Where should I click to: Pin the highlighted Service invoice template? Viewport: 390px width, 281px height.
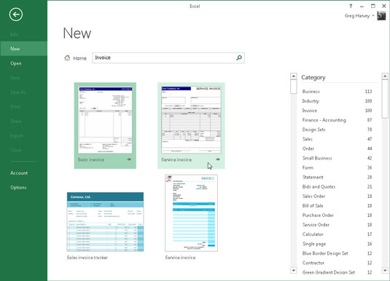(218, 159)
